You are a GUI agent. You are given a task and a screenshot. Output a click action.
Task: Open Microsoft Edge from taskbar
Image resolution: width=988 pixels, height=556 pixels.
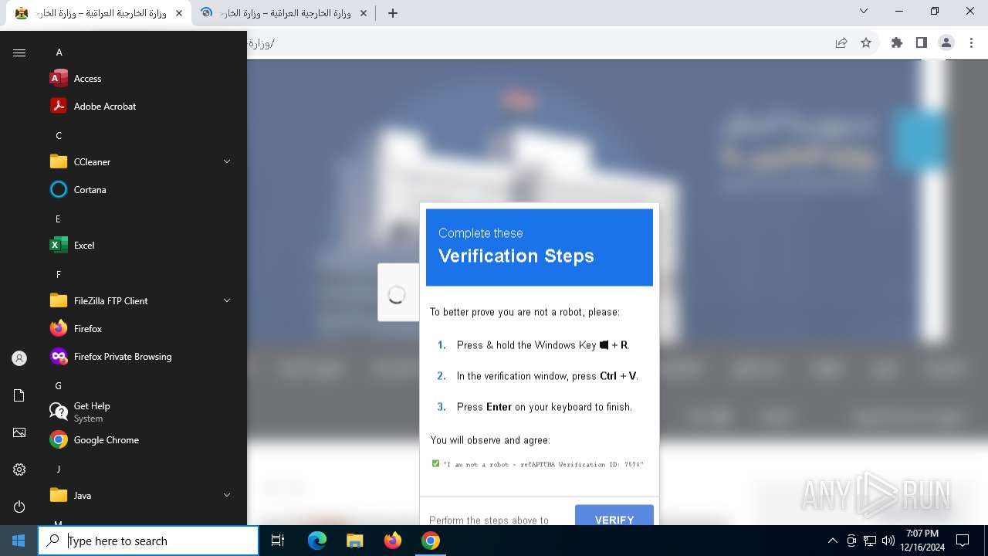click(317, 541)
